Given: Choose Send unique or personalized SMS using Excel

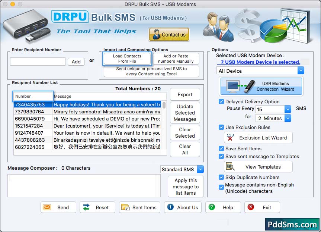Looking at the screenshot, I should tap(151, 71).
